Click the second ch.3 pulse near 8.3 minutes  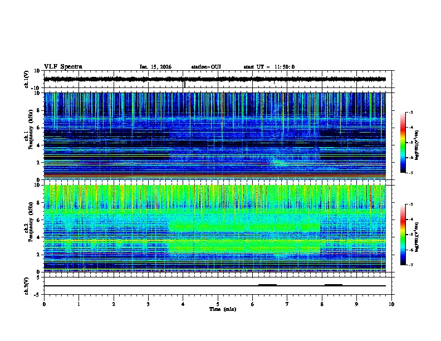[334, 285]
